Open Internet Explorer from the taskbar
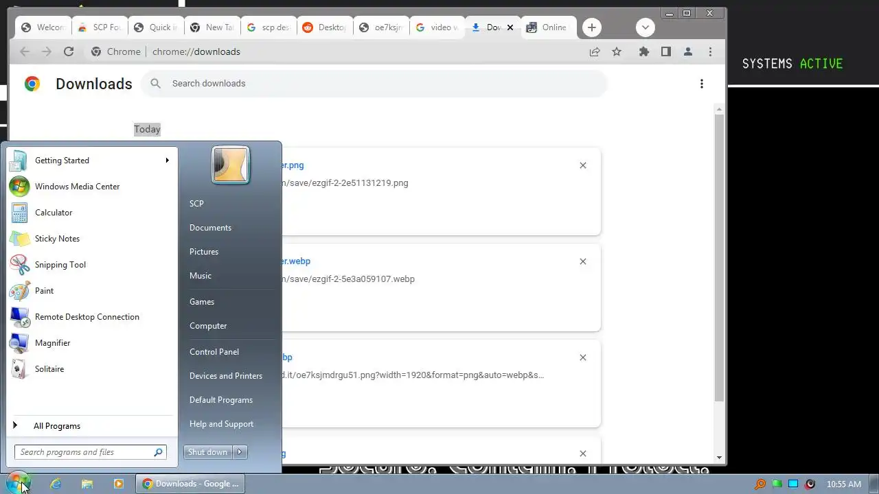 tap(56, 484)
